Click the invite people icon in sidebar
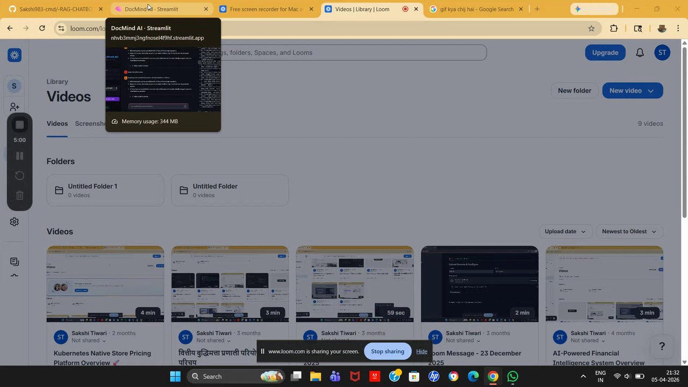This screenshot has width=688, height=387. [15, 107]
